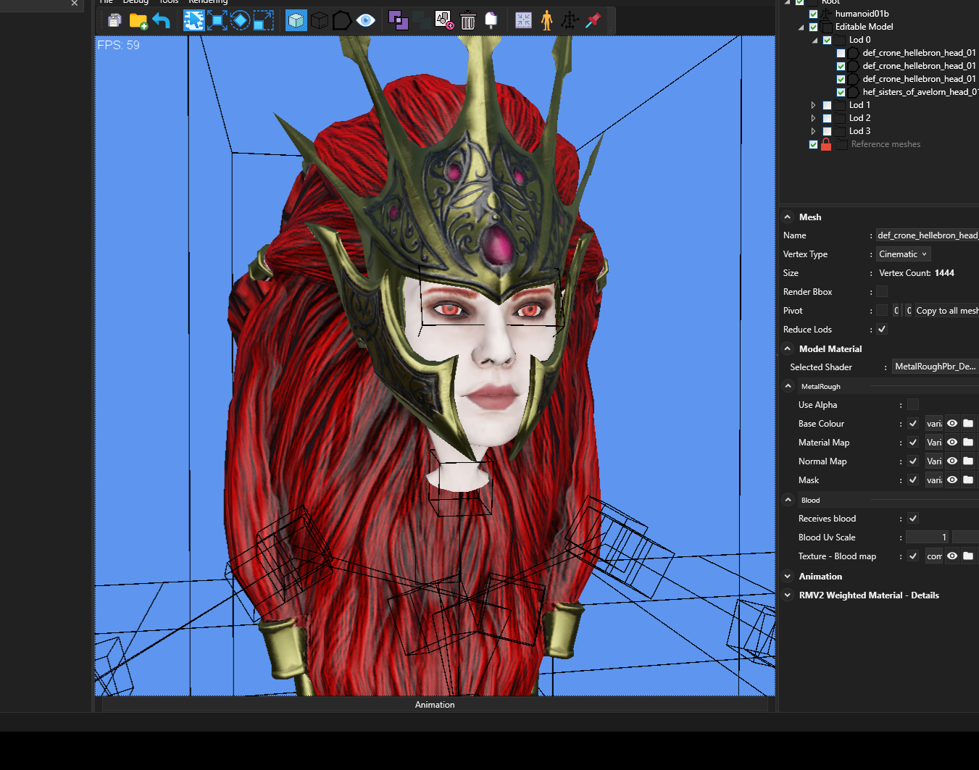Collapse the MetalRough section
The height and width of the screenshot is (770, 979).
pos(788,386)
